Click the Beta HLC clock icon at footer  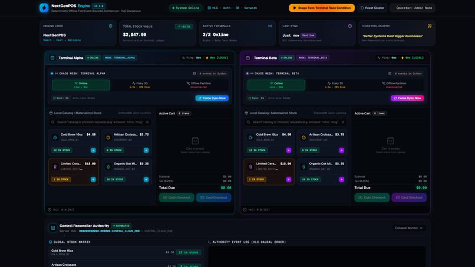245,210
